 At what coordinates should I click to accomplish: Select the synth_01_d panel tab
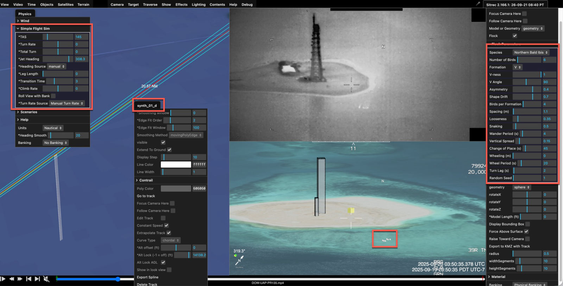[147, 106]
